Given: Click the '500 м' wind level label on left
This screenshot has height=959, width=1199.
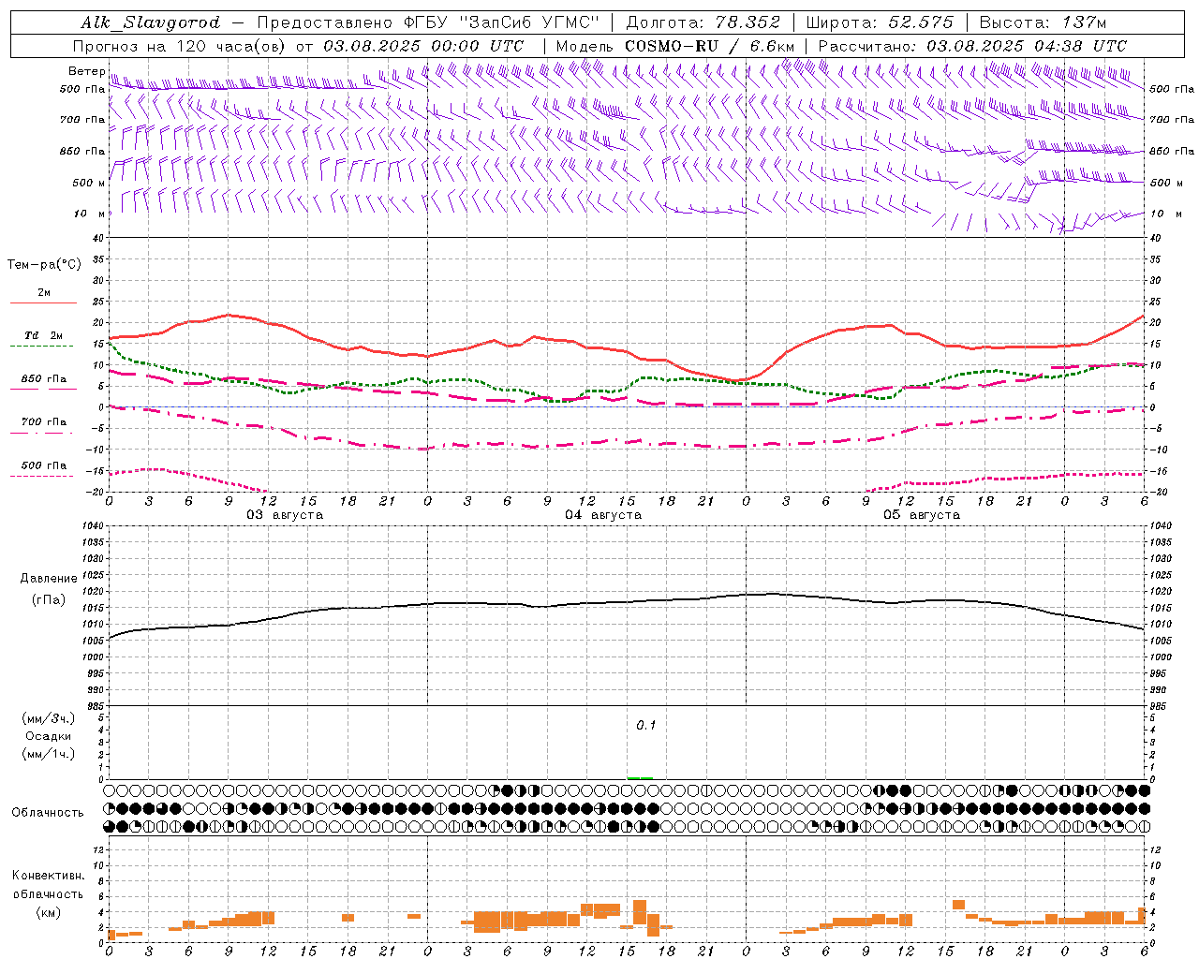Looking at the screenshot, I should point(88,183).
